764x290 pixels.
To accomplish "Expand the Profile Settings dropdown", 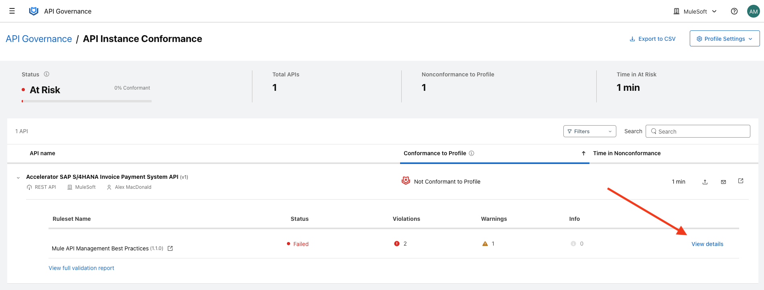I will pos(724,39).
